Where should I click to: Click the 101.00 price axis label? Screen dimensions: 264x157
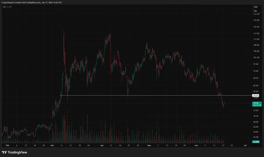(x=256, y=57)
